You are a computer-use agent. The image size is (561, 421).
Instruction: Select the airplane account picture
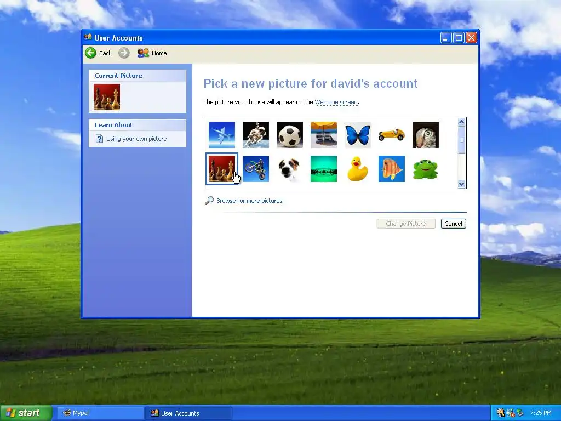pos(222,135)
